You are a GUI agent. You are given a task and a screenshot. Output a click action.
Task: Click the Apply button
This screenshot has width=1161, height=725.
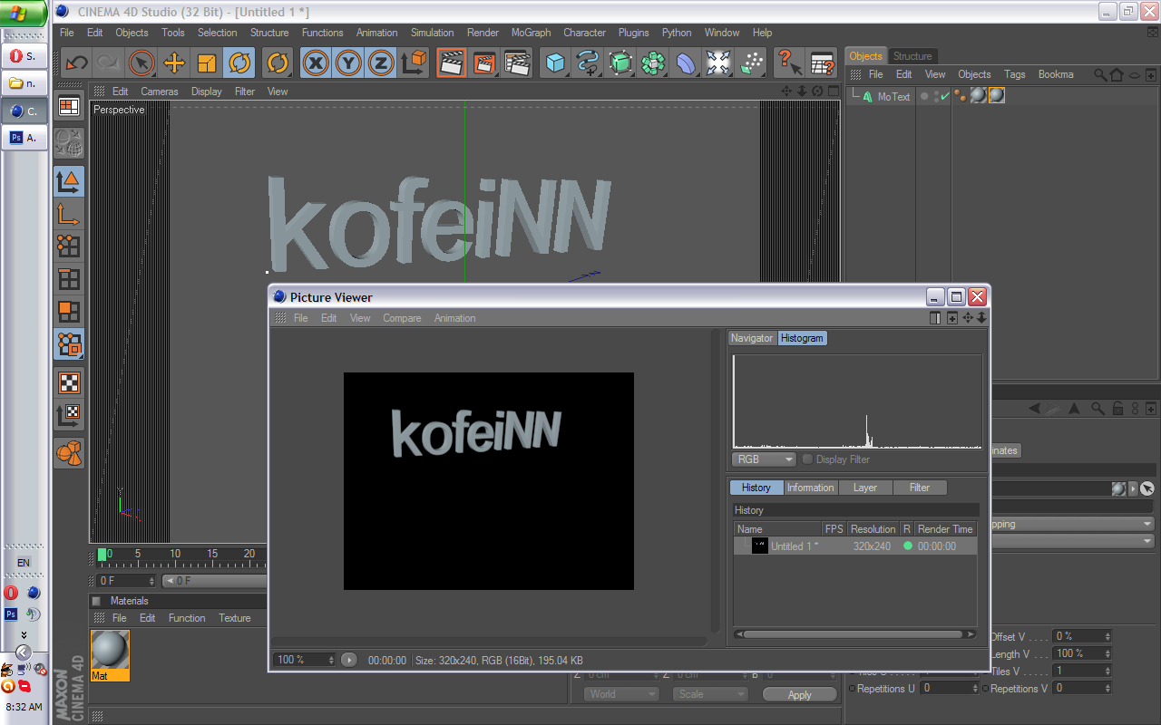(799, 695)
